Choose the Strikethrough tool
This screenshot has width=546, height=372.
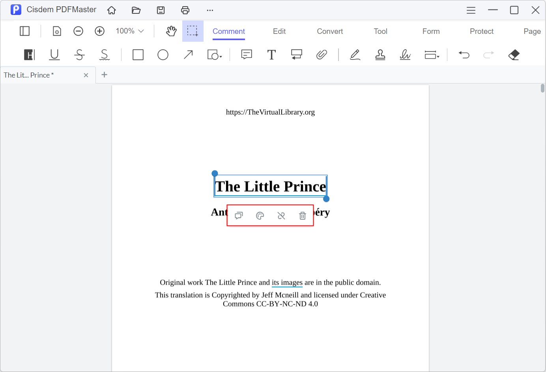click(x=79, y=55)
